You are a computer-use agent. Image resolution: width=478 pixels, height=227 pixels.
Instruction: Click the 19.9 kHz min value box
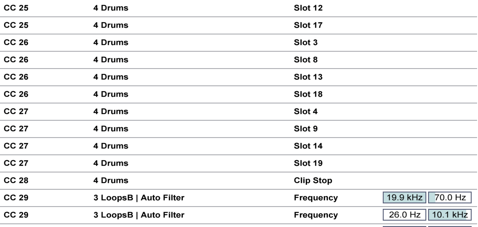405,197
